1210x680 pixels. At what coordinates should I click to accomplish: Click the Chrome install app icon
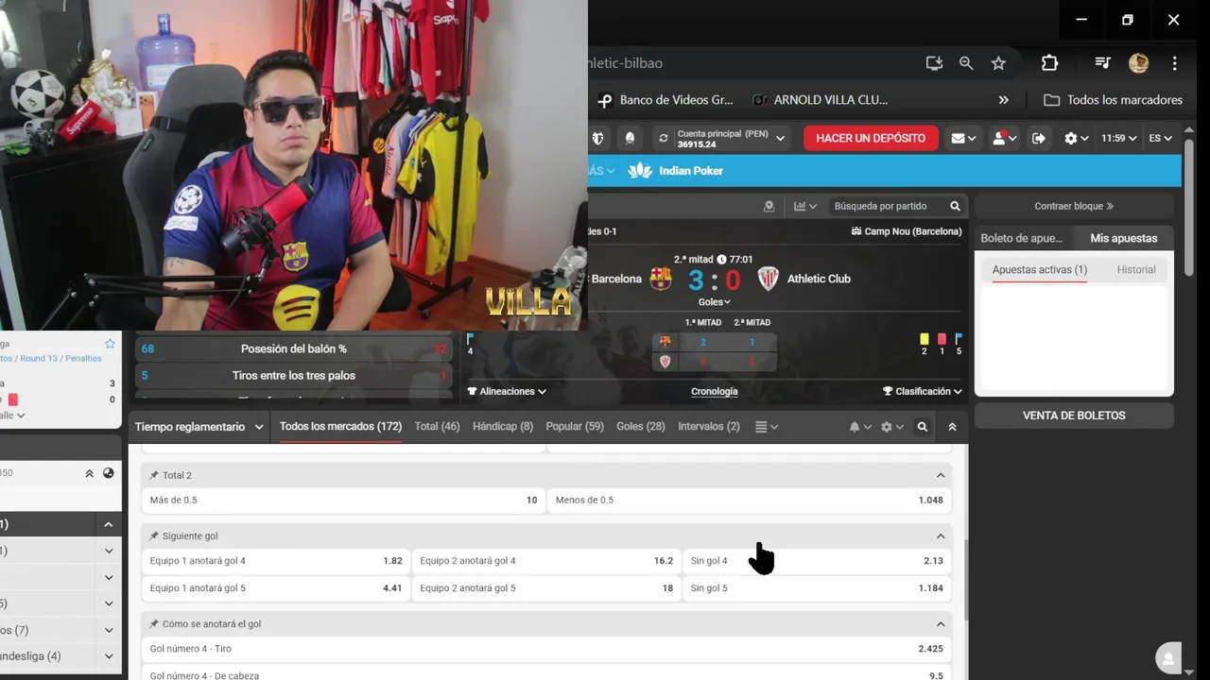(934, 63)
